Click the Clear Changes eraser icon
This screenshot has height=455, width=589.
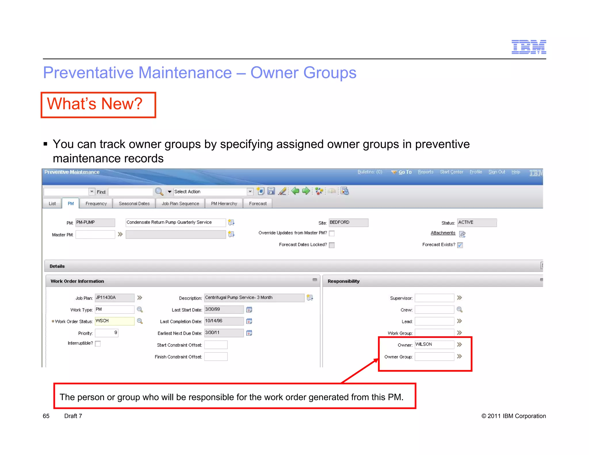coord(282,191)
